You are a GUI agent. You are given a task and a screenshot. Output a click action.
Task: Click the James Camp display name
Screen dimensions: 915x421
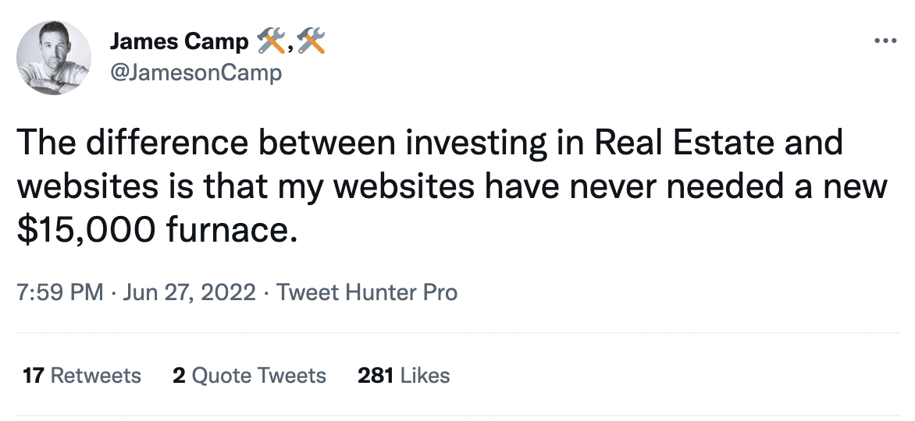[x=179, y=42]
